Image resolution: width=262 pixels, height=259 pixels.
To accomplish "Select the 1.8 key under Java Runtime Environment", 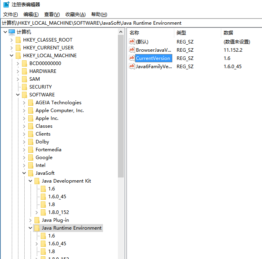I will 51,252.
